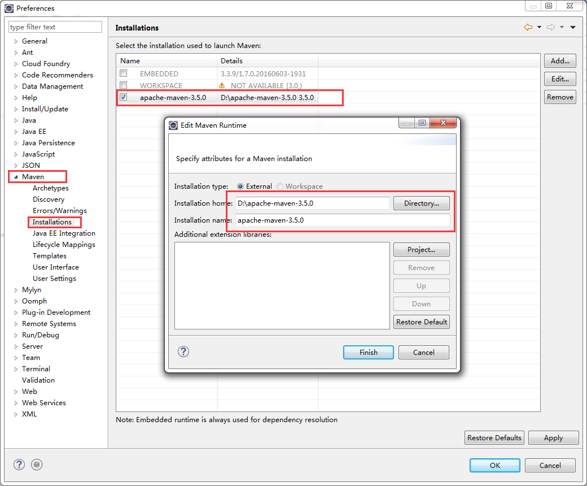The width and height of the screenshot is (587, 486).
Task: Click Remove button beside installations table
Action: tap(560, 97)
